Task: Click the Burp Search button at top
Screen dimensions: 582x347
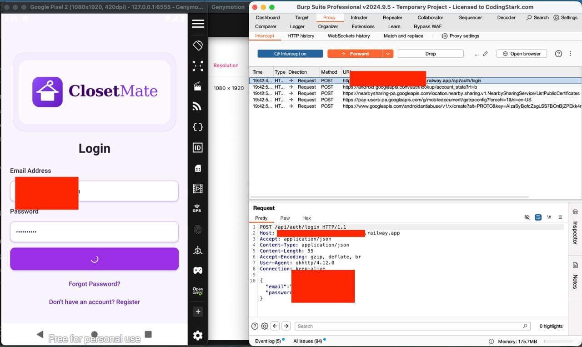Action: 537,18
